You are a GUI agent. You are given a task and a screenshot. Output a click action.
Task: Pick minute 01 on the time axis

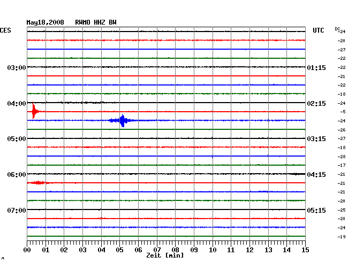(46, 250)
